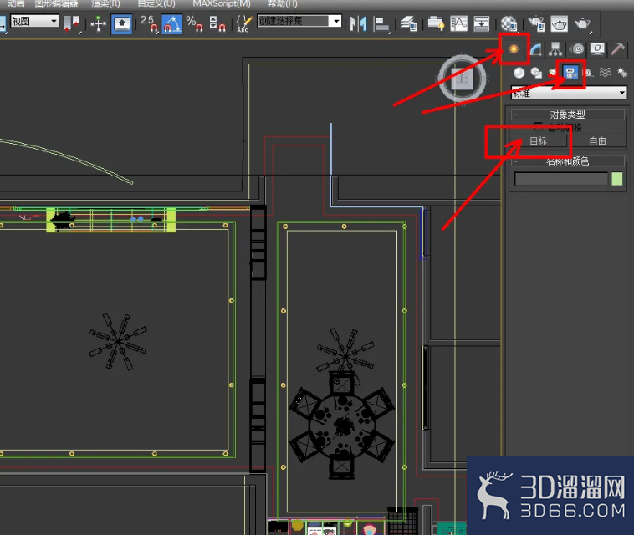634x535 pixels.
Task: Open the 创建选择集 dropdown
Action: coord(299,21)
